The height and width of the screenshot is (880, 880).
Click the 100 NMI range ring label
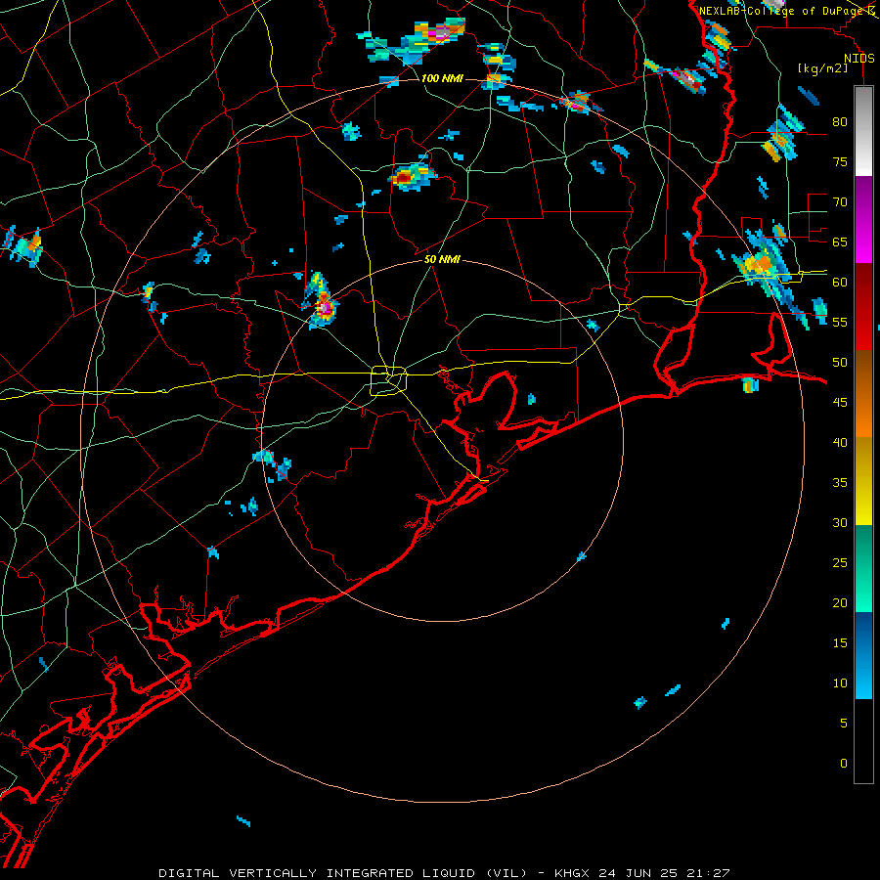point(442,78)
